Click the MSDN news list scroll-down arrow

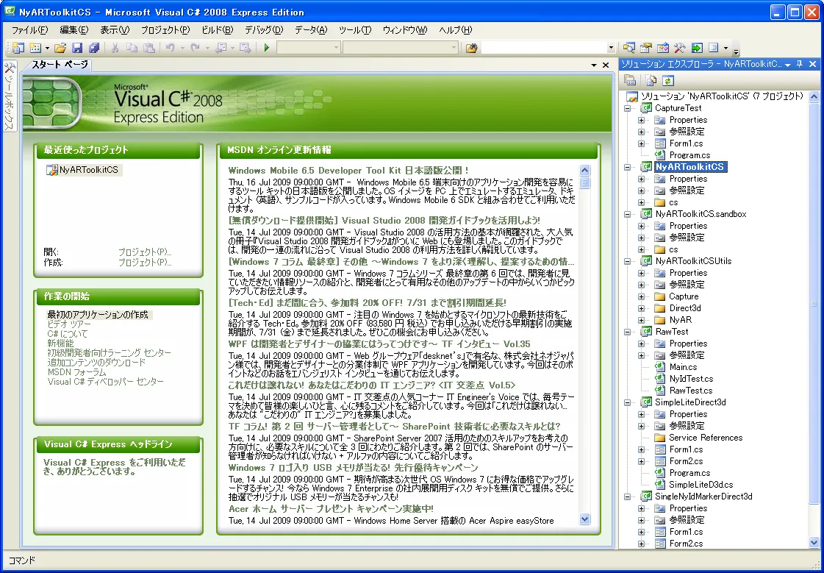(584, 519)
